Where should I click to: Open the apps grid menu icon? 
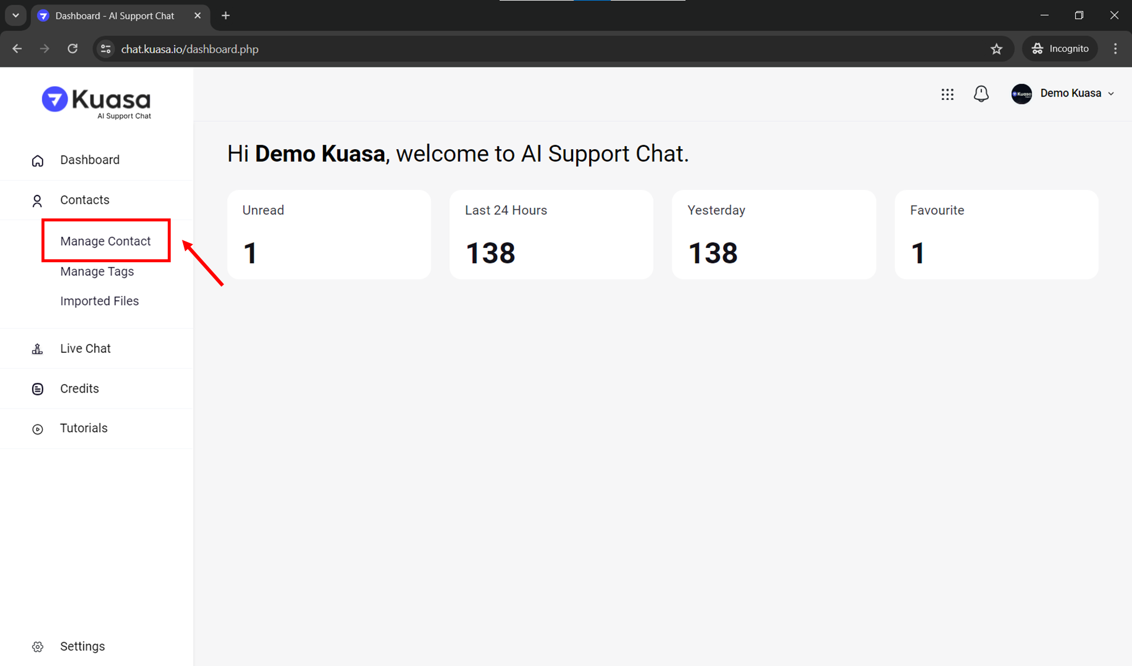tap(947, 94)
